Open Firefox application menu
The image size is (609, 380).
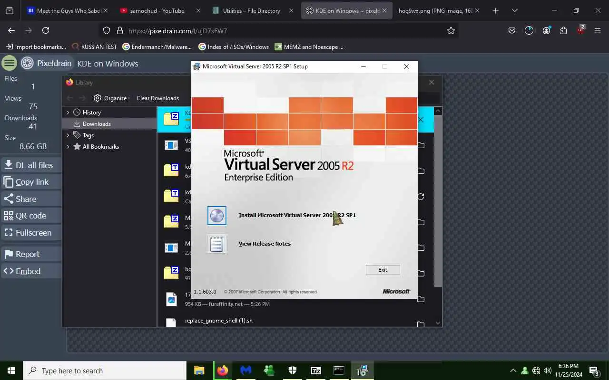pyautogui.click(x=598, y=30)
